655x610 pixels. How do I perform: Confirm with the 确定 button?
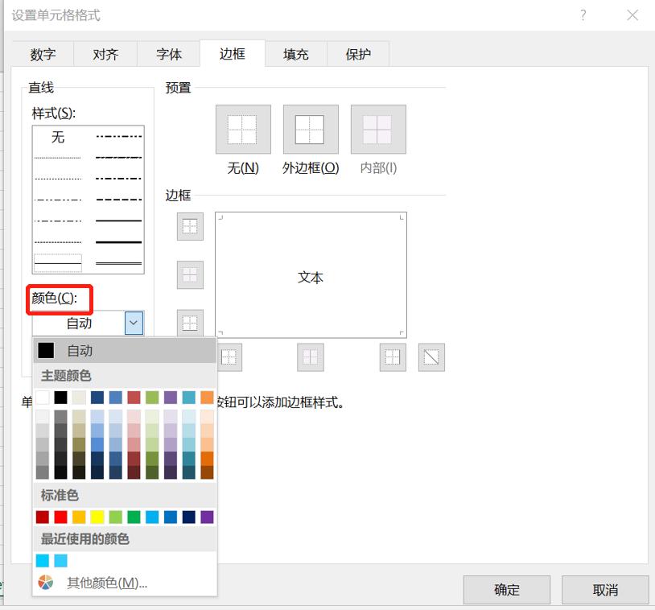click(x=507, y=590)
